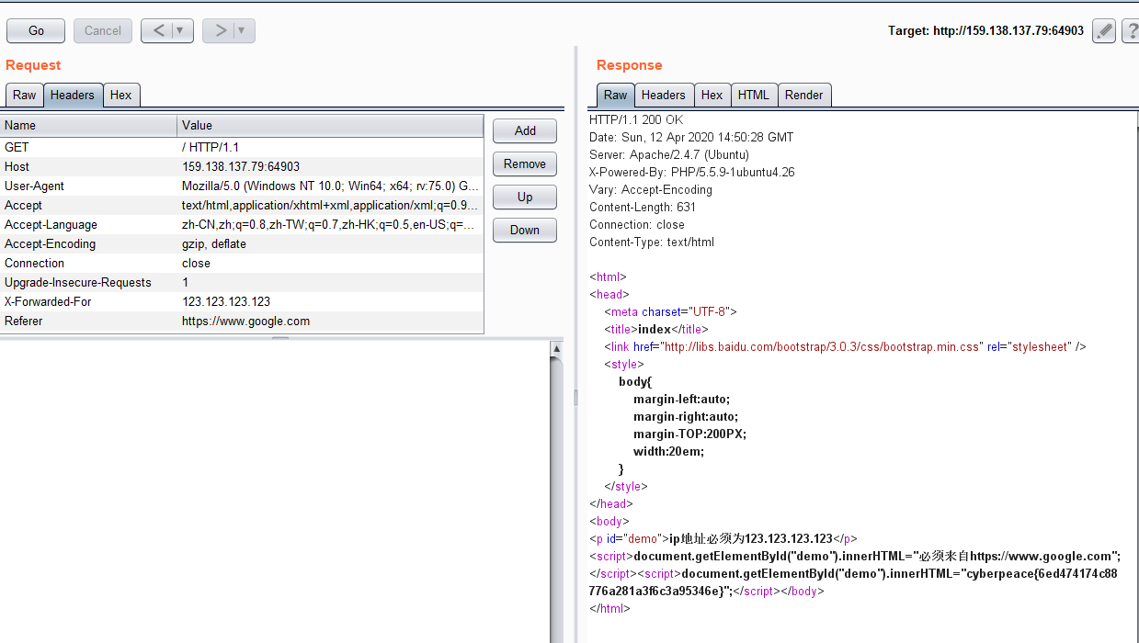Select the GET row
Screen dimensions: 1139x643
coord(242,147)
